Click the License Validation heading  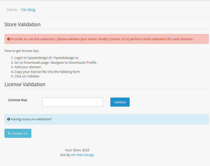point(25,84)
